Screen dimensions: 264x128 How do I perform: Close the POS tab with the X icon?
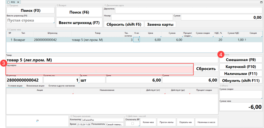(18, 2)
